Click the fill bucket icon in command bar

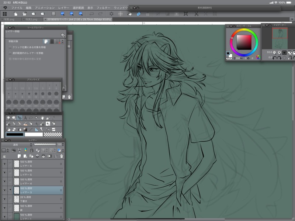(129, 14)
